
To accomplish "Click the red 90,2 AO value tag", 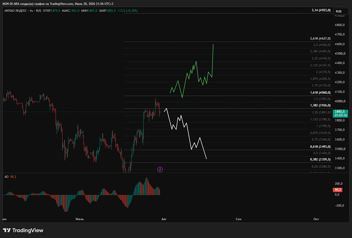I will (x=338, y=190).
